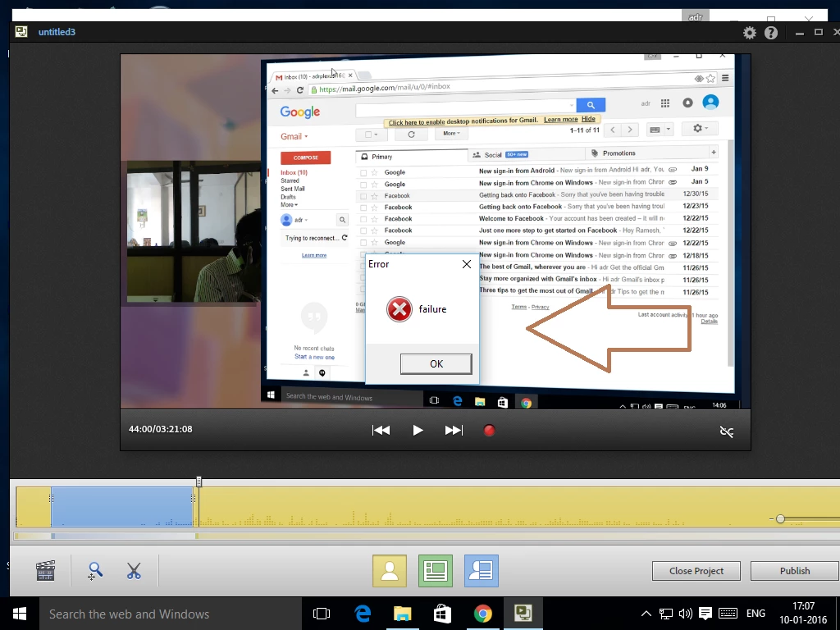Select the blue segment on the timeline

tap(122, 507)
